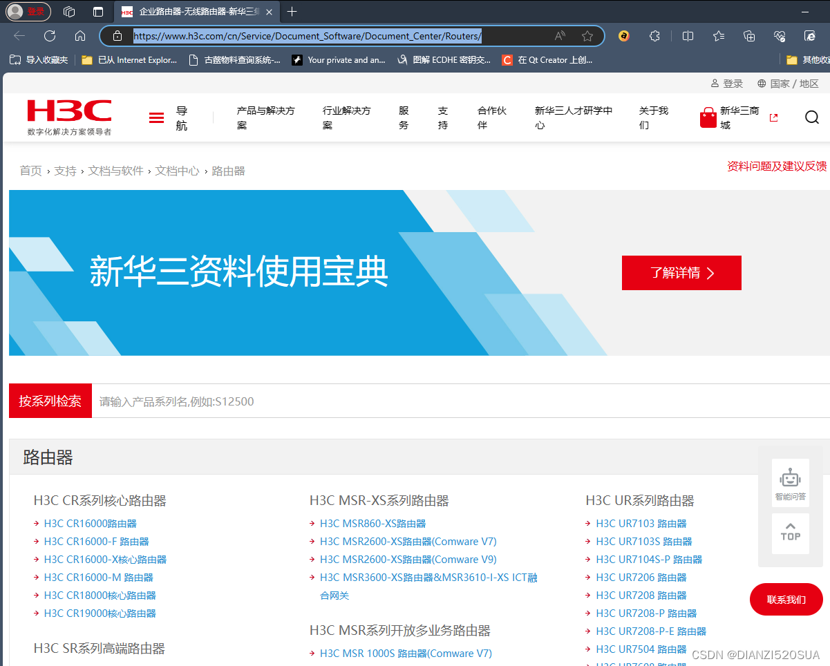830x666 pixels.
Task: Open a new tab with plus button
Action: click(292, 12)
